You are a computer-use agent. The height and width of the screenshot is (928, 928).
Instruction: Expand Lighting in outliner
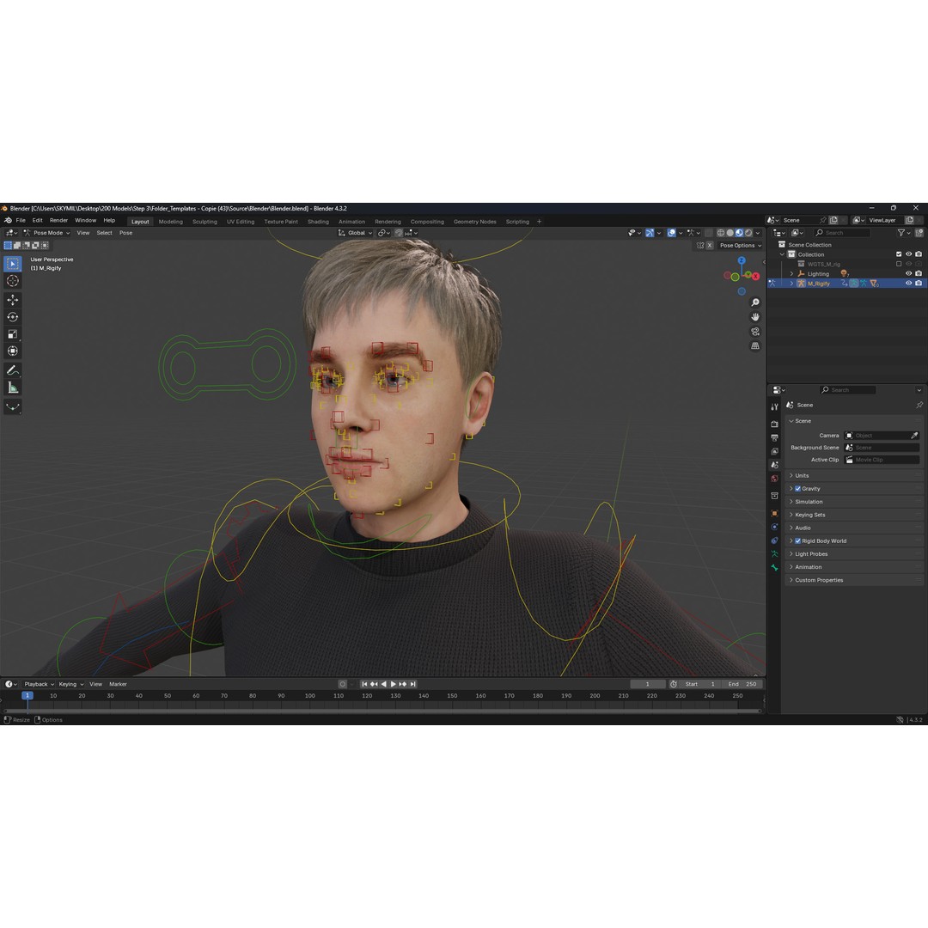coord(791,274)
